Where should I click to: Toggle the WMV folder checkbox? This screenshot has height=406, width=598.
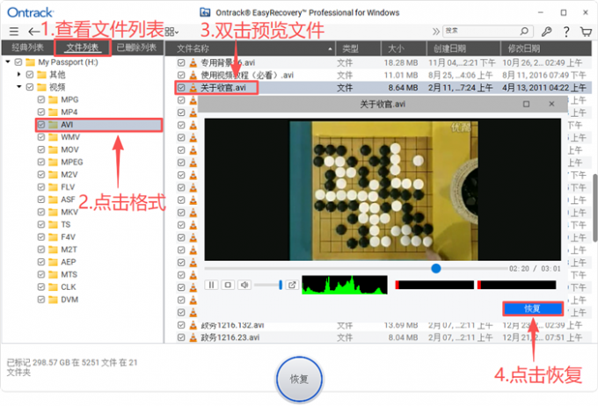(41, 137)
